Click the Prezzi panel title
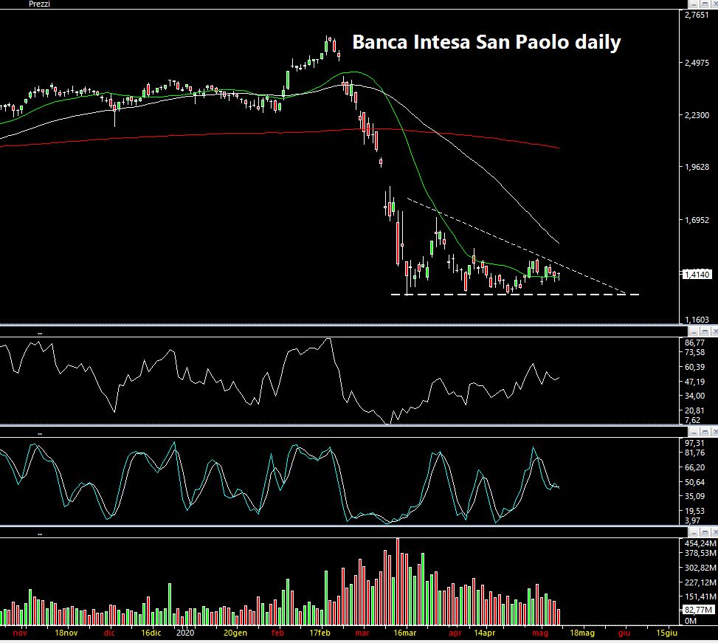 [39, 4]
